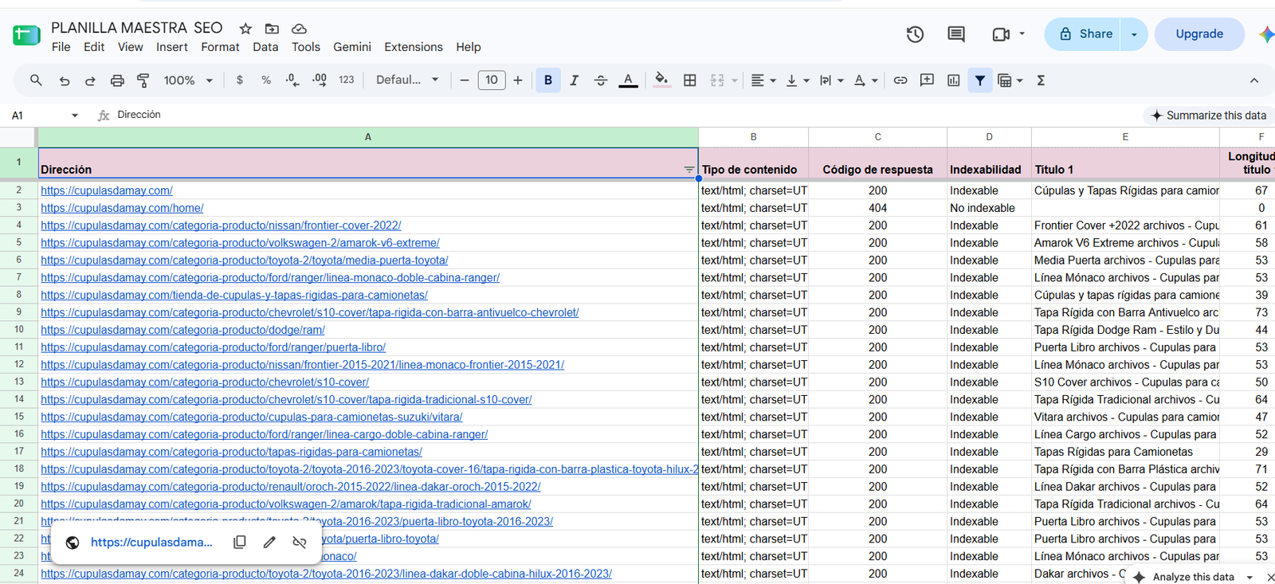Open the vertical align dropdown

pos(798,80)
